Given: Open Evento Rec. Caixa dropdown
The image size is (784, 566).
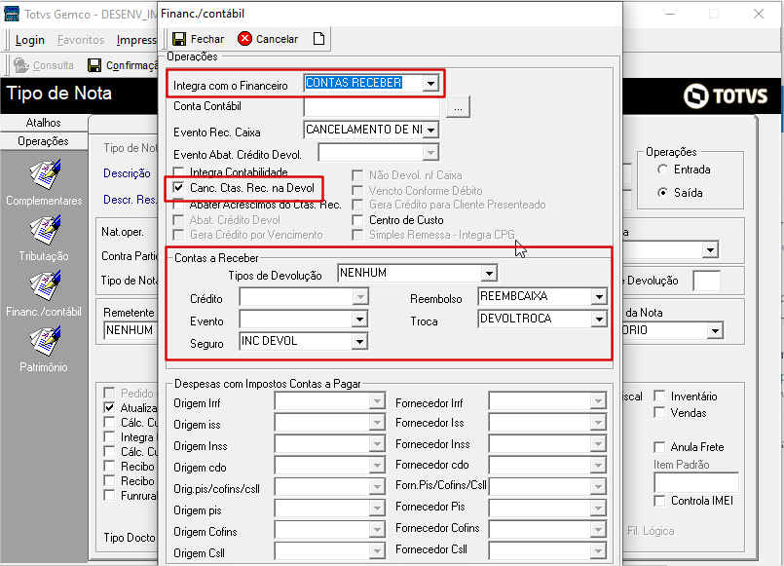Looking at the screenshot, I should click(x=430, y=130).
